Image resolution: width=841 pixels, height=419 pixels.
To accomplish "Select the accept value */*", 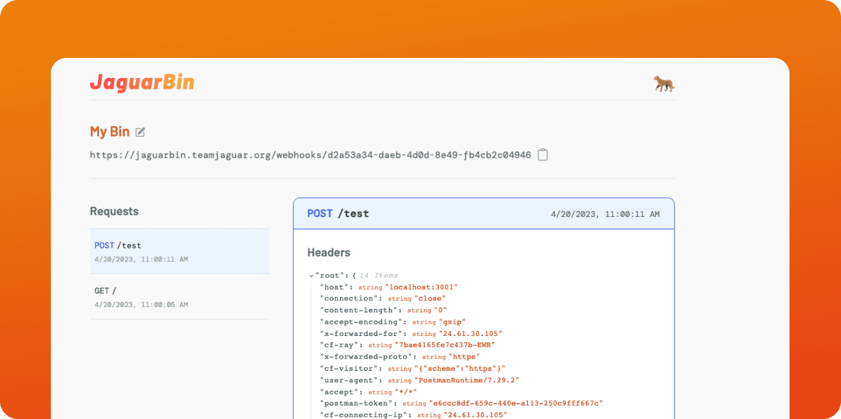I will click(406, 391).
